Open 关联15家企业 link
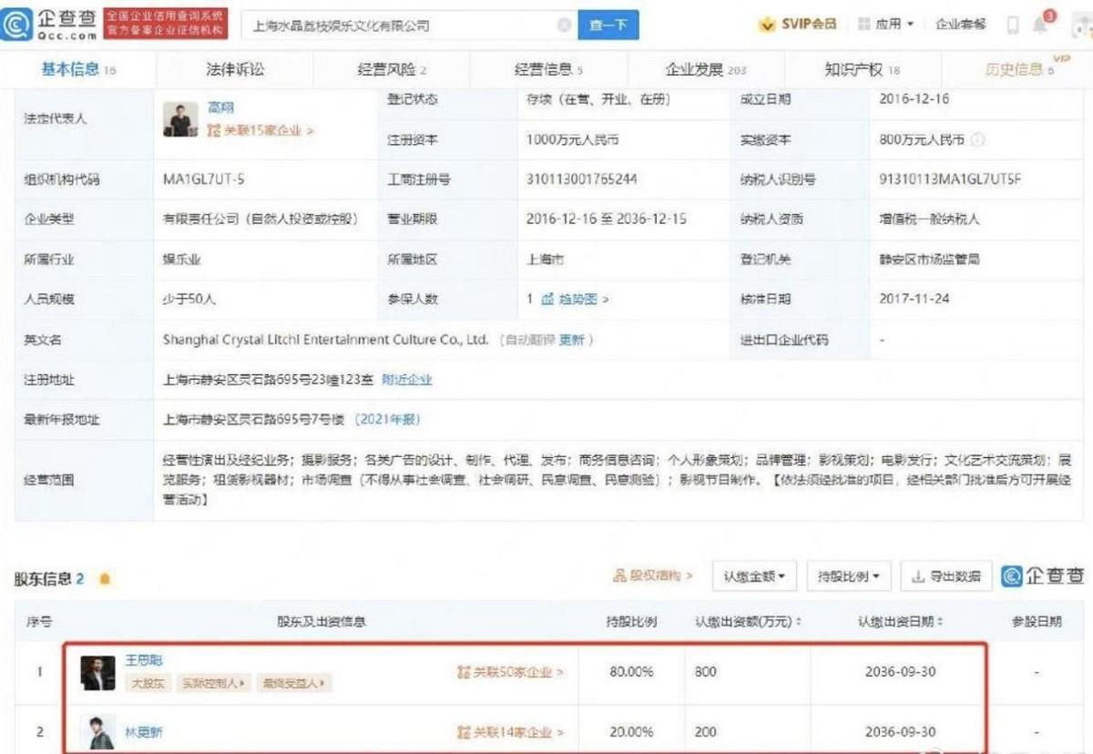1093x754 pixels. (261, 131)
